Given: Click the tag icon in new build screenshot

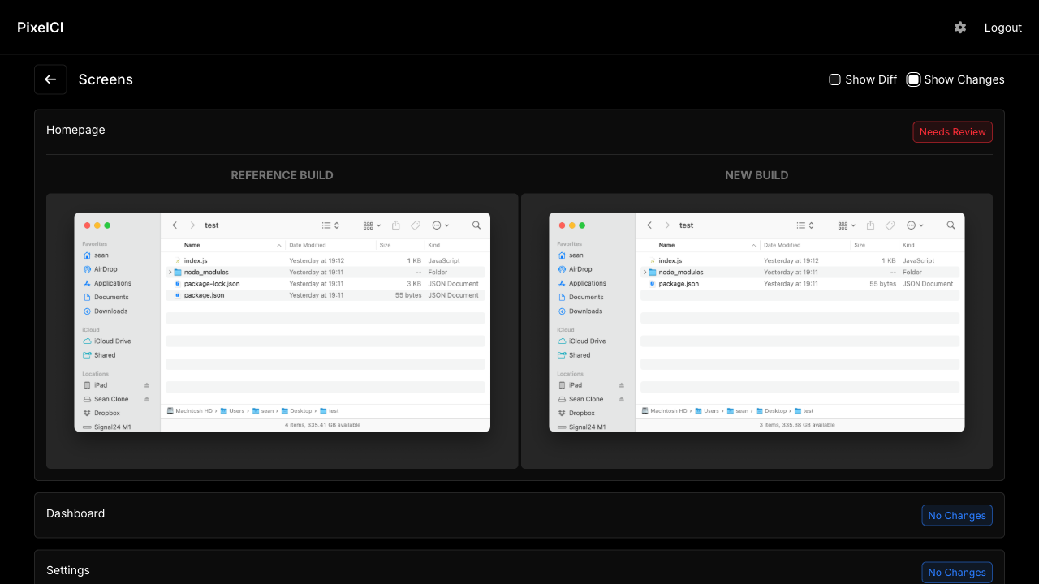Looking at the screenshot, I should pyautogui.click(x=890, y=225).
